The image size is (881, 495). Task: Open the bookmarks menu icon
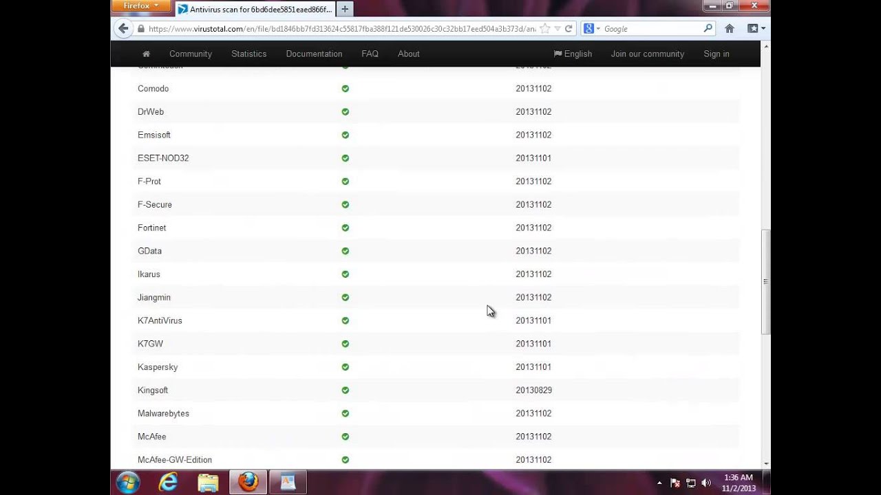click(x=756, y=29)
